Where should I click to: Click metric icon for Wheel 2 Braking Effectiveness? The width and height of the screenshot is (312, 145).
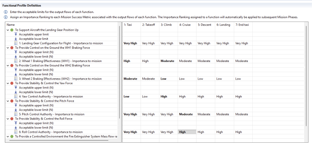tap(16, 79)
